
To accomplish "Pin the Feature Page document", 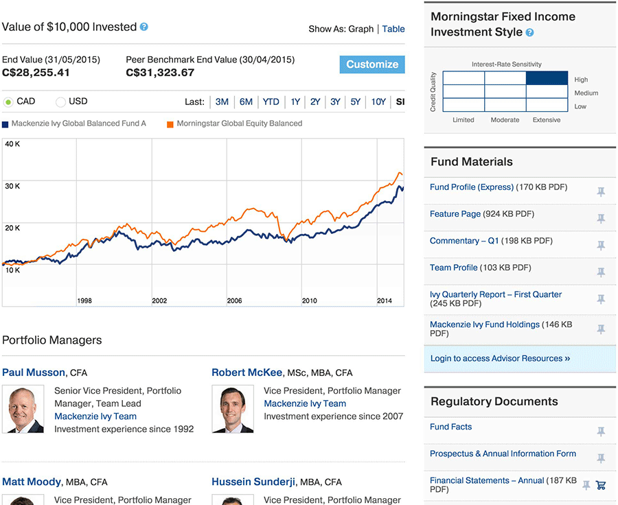I will point(601,218).
